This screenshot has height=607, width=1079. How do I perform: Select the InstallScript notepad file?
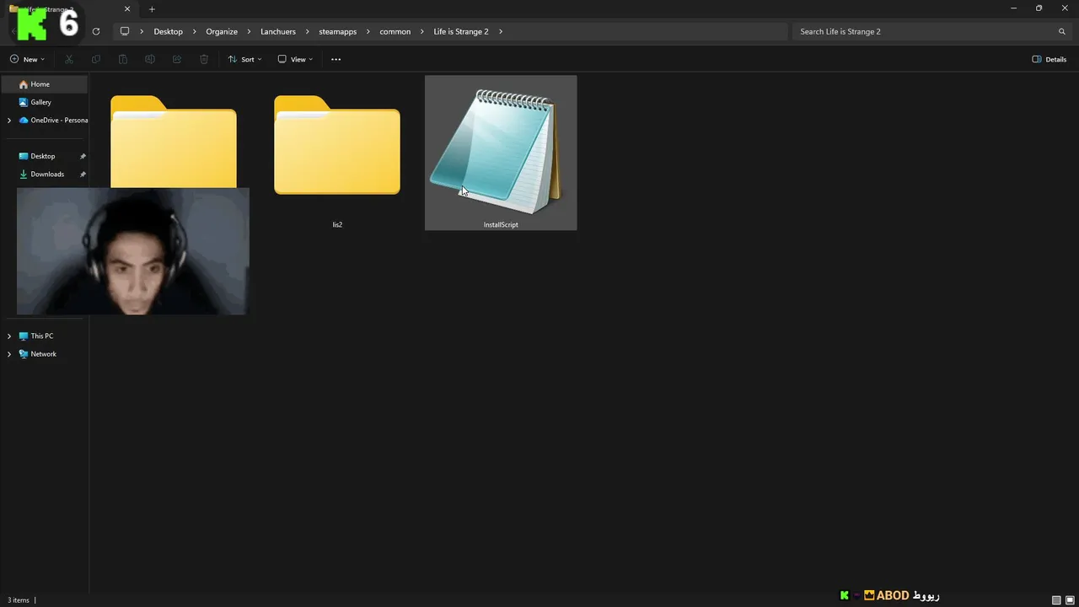point(501,153)
